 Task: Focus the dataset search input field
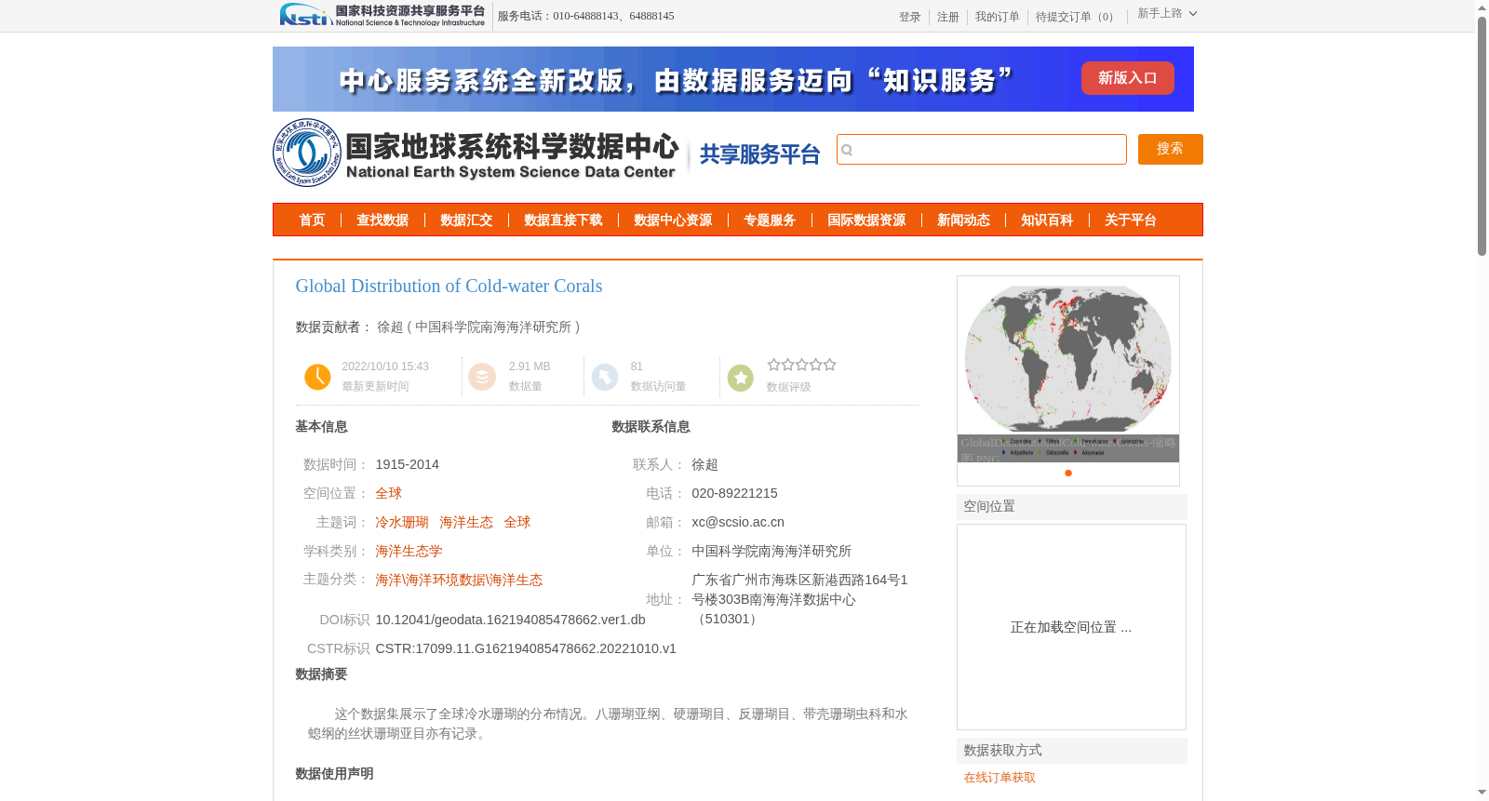coord(982,150)
